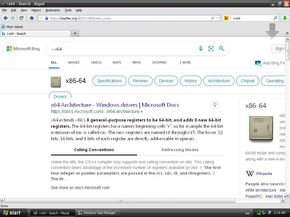
Task: Open the Edit menu
Action: point(14,10)
